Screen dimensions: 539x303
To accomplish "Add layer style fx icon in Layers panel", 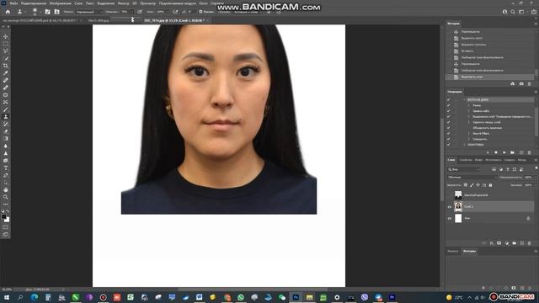I will coord(492,243).
